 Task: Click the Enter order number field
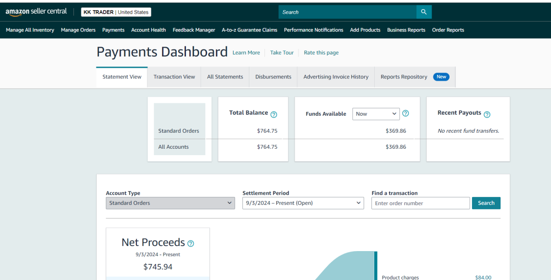point(421,203)
